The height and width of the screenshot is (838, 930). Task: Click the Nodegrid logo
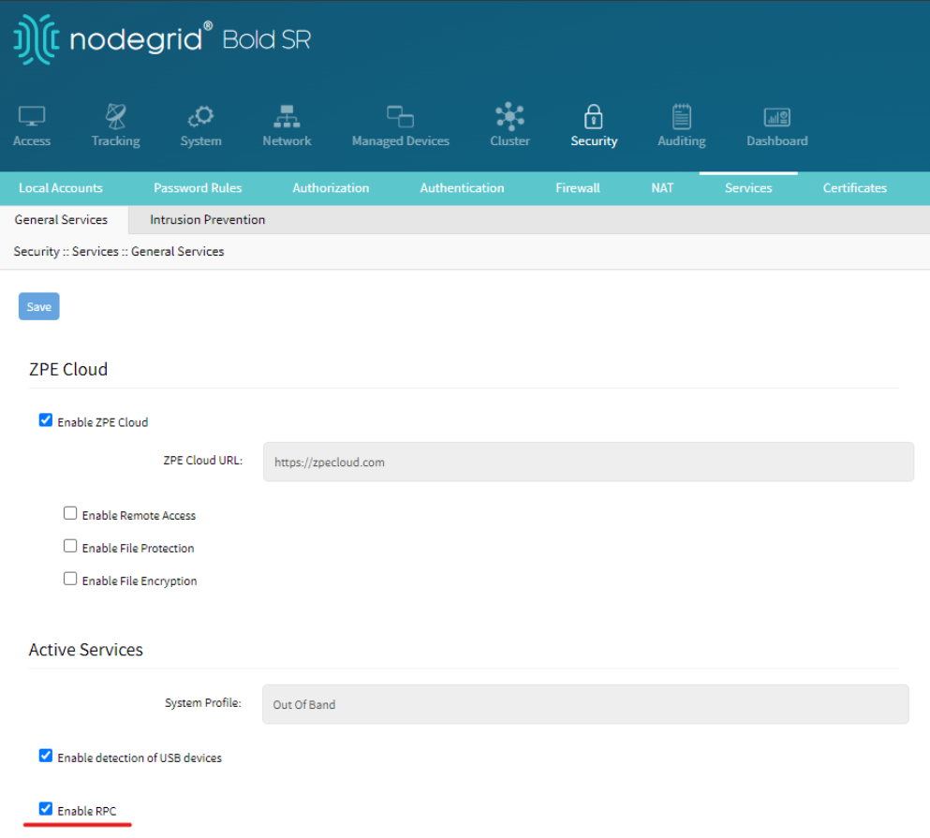(x=162, y=39)
